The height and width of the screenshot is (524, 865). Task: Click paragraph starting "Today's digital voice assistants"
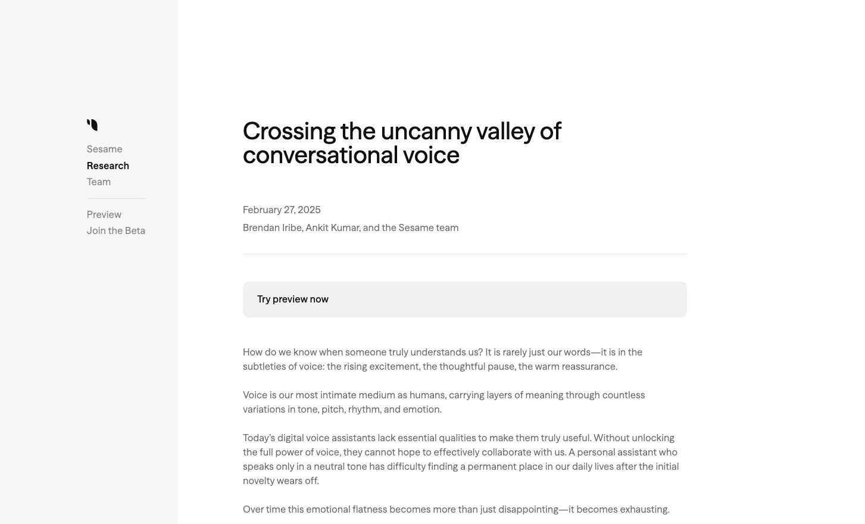tap(460, 460)
